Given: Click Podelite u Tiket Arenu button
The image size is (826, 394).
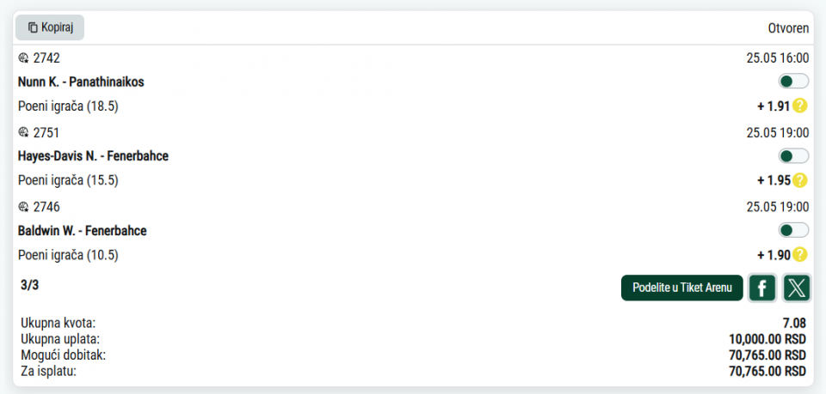Looking at the screenshot, I should tap(681, 288).
